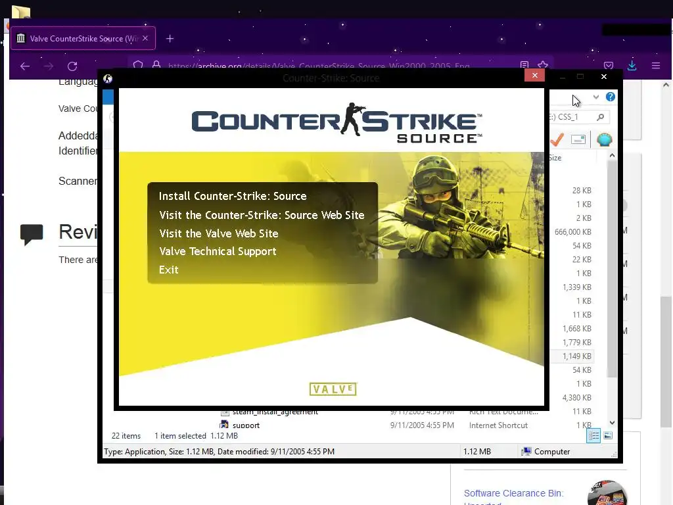
Task: Click the Explorer file list scroll-up arrow
Action: pos(612,155)
